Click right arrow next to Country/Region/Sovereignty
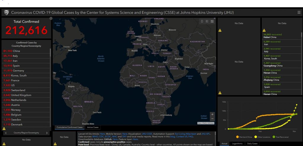 click(47, 133)
